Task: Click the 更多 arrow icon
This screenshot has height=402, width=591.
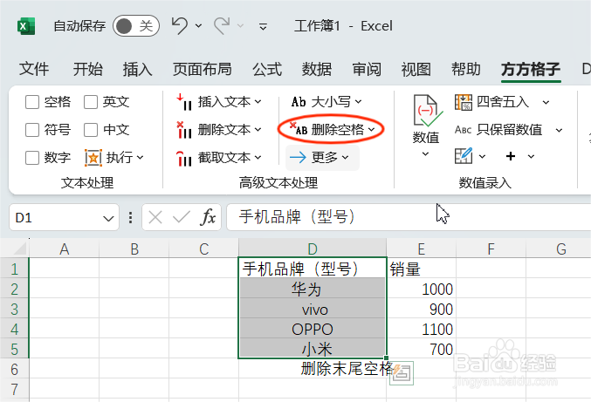Action: click(298, 157)
